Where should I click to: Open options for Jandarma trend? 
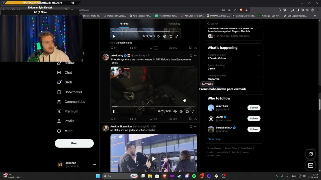(x=259, y=76)
